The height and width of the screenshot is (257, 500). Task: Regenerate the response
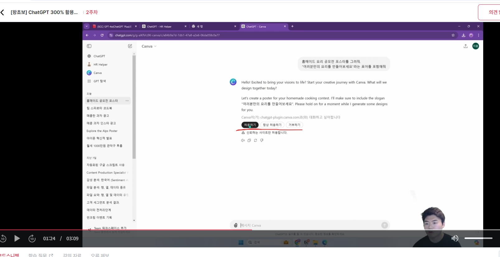[x=255, y=140]
